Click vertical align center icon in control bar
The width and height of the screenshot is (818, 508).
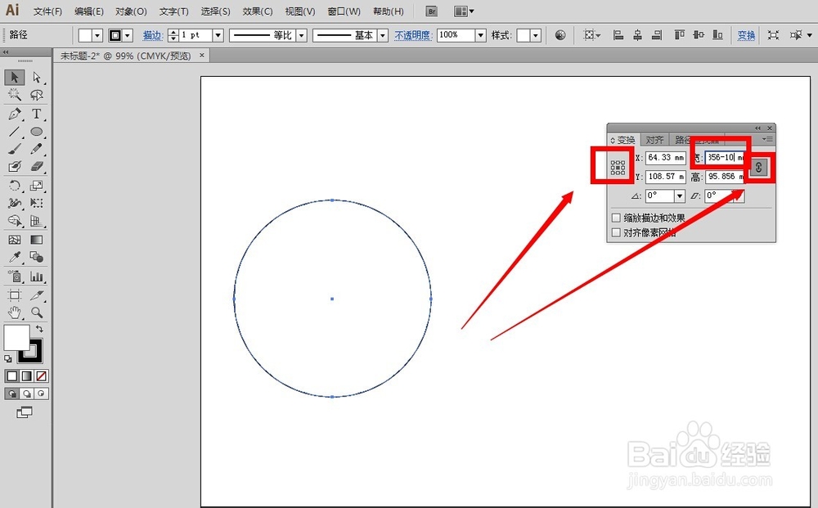[x=699, y=35]
